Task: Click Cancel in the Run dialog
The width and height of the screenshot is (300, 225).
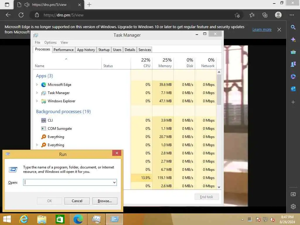Action: (77, 201)
